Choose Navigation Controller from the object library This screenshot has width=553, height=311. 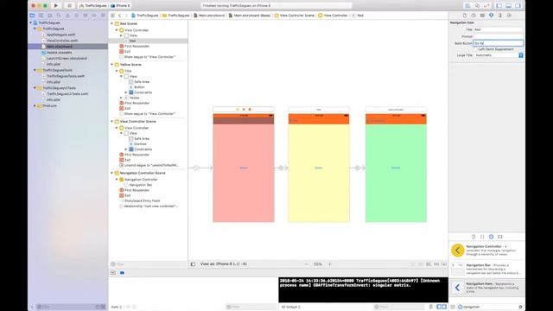(487, 251)
